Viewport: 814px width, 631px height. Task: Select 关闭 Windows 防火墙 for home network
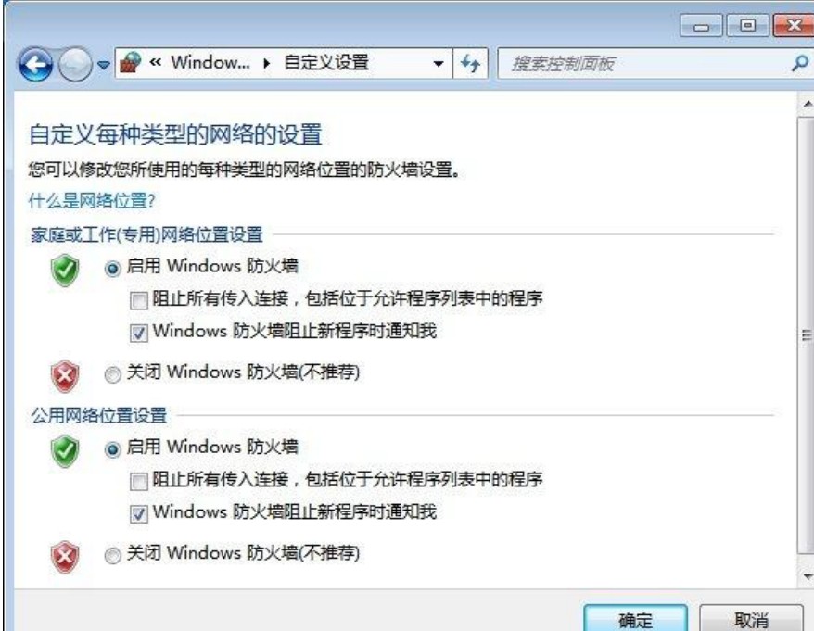113,374
